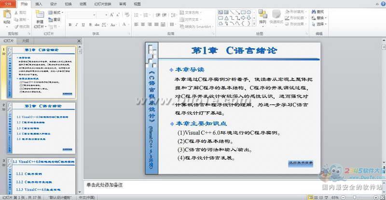Viewport: 386px width, 200px height.
Task: Decrease font size with the small A icon
Action: pos(118,15)
